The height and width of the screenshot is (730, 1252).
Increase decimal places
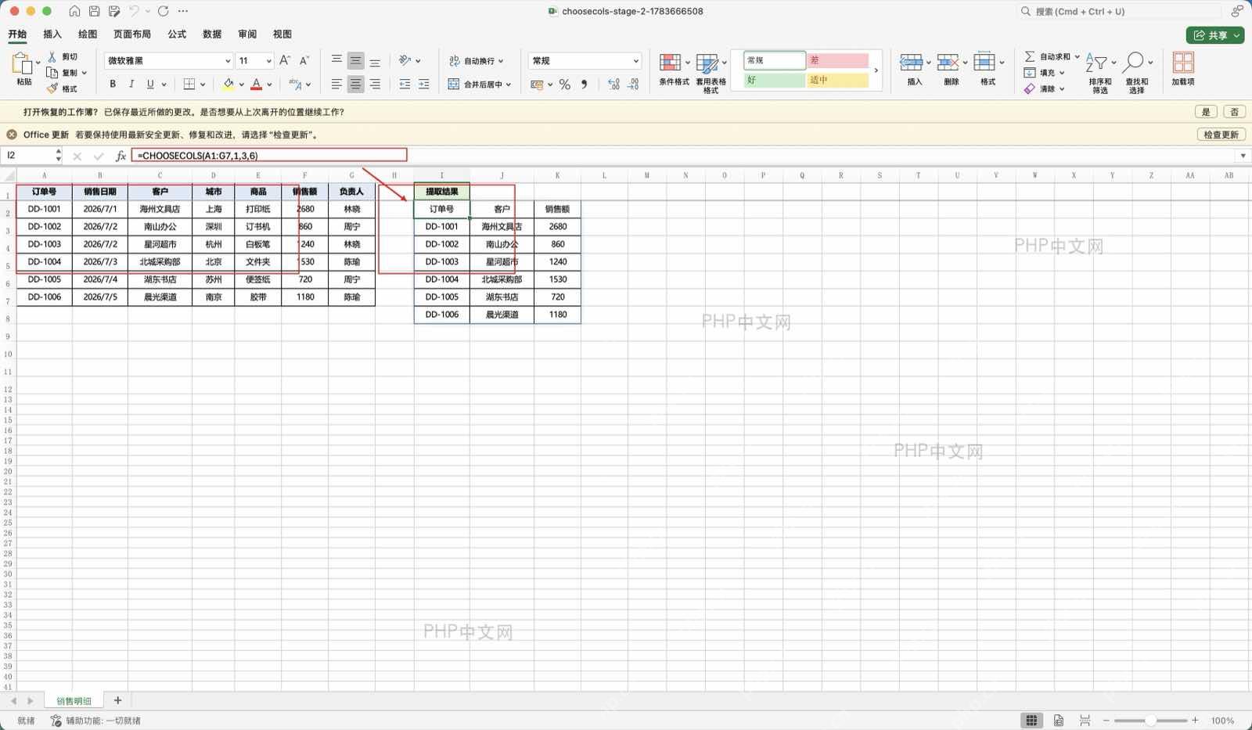(x=613, y=85)
